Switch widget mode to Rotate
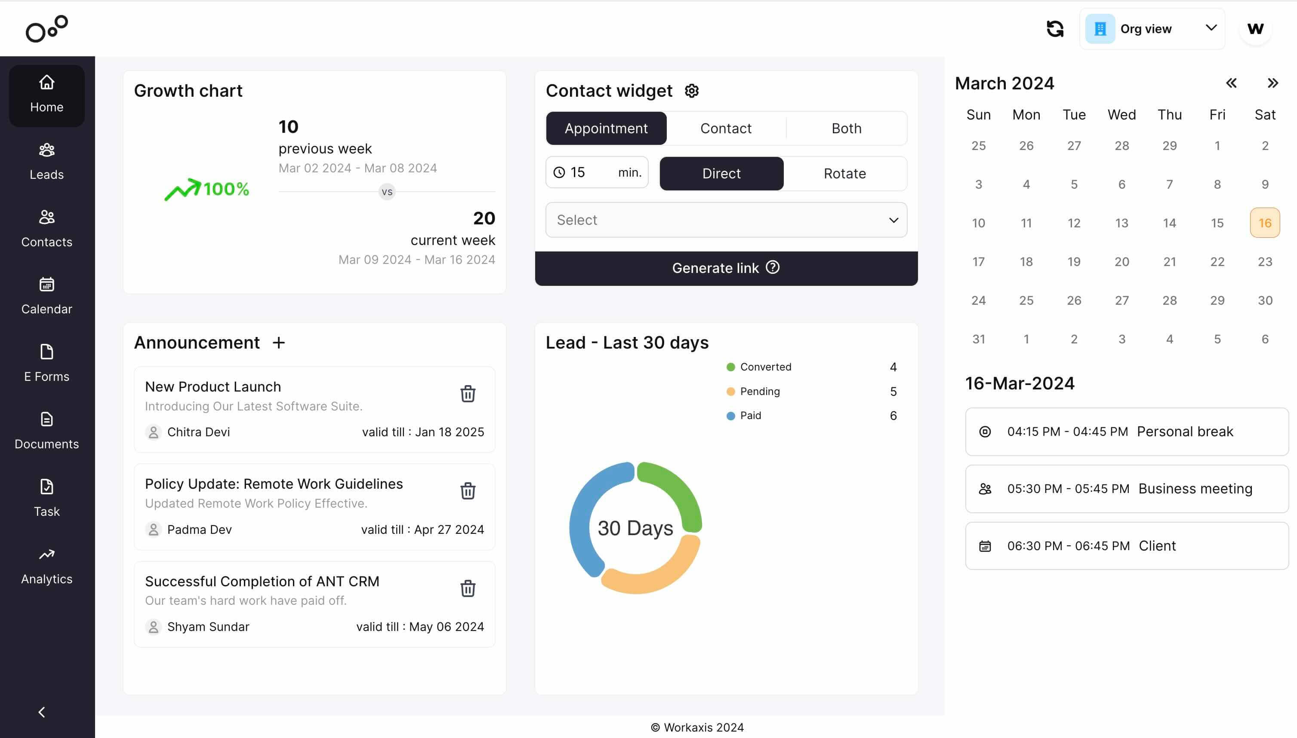The image size is (1297, 738). tap(844, 173)
